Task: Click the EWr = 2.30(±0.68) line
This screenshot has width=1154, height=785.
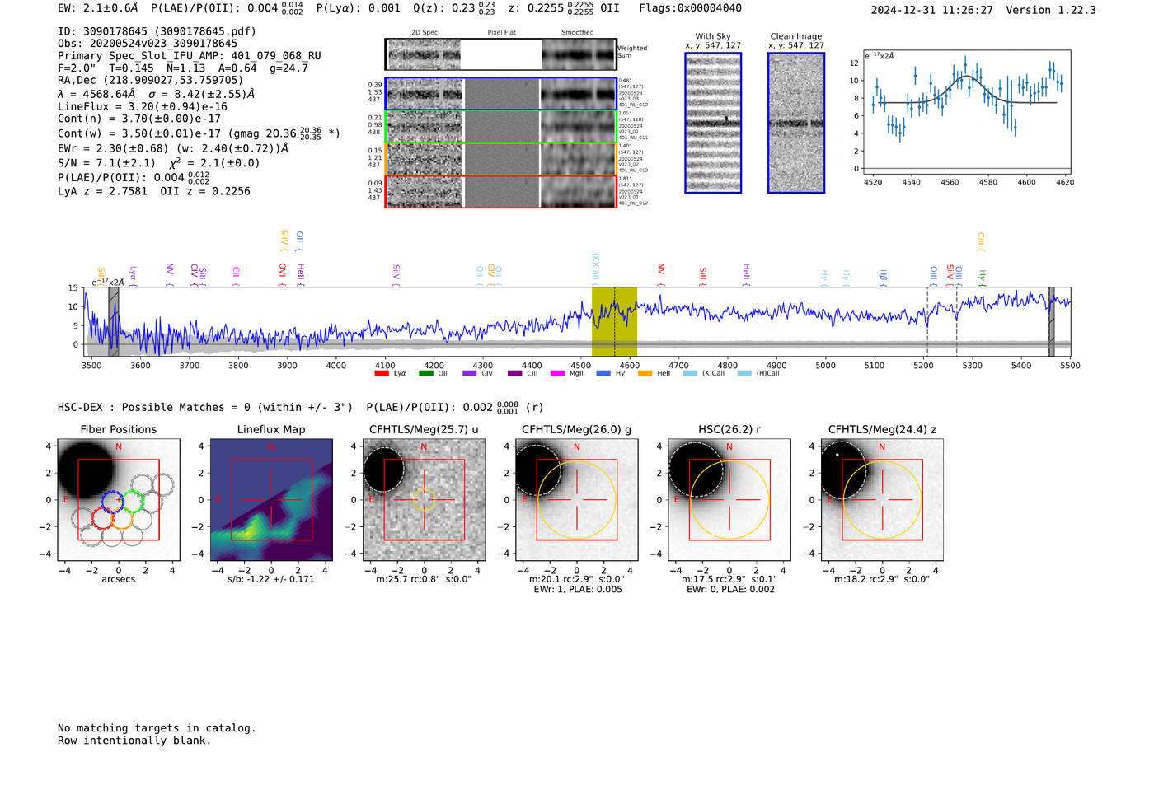Action: [x=173, y=149]
